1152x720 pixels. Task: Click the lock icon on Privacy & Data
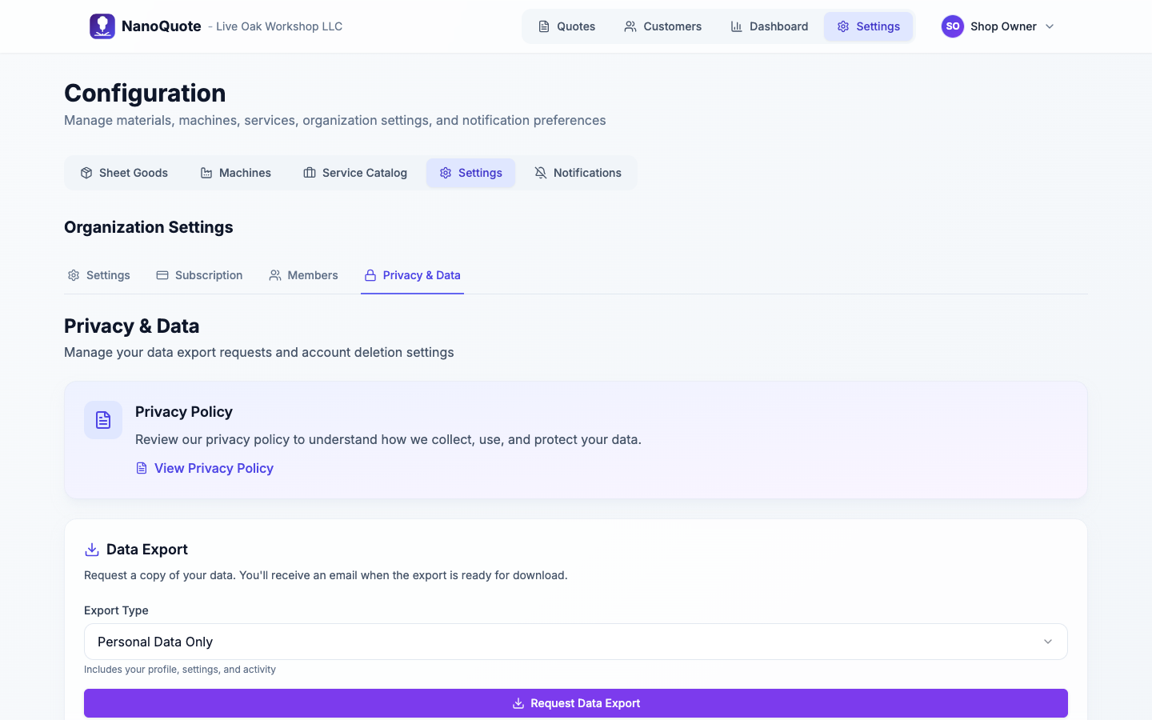pos(370,274)
